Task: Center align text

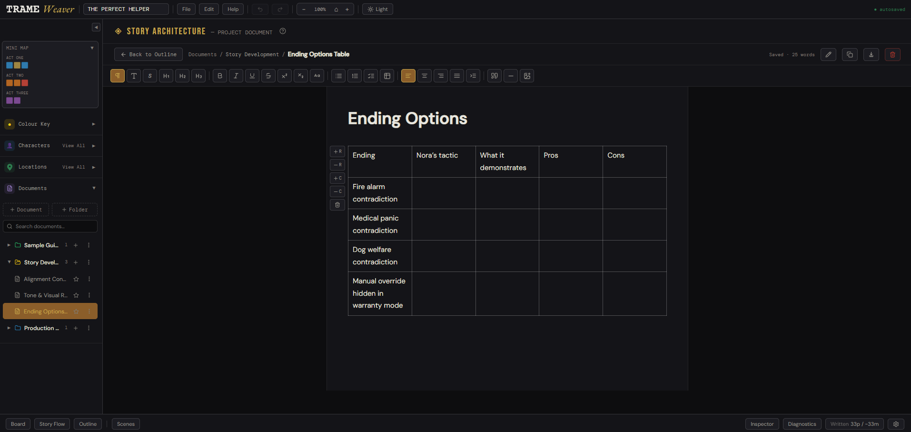Action: click(425, 76)
